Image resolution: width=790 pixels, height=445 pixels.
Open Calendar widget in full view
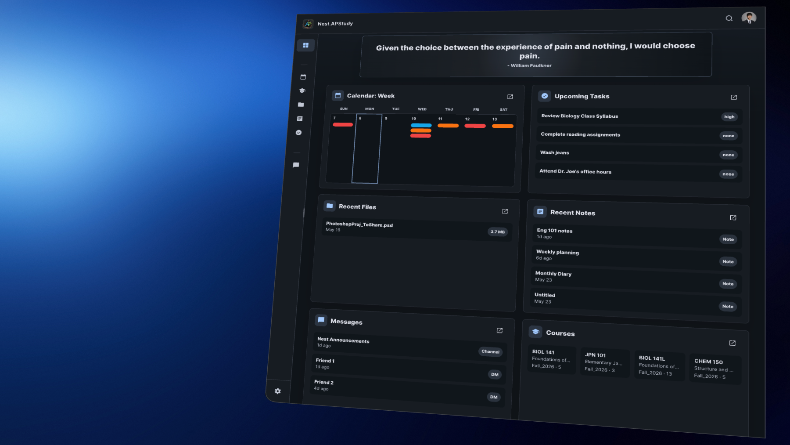click(510, 97)
